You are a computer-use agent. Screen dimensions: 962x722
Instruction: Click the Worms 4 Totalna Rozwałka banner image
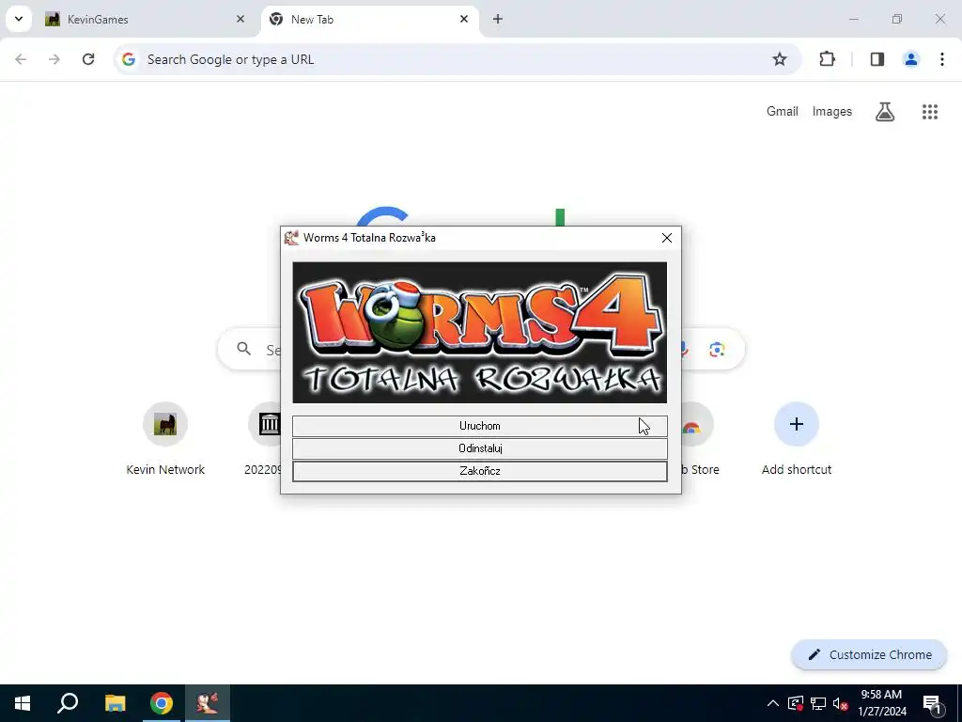480,332
